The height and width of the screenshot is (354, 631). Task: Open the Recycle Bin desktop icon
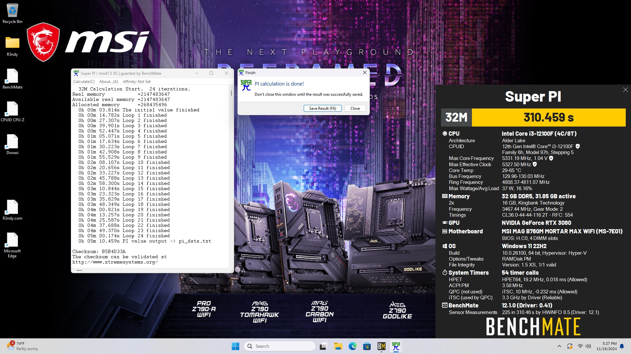pyautogui.click(x=12, y=13)
